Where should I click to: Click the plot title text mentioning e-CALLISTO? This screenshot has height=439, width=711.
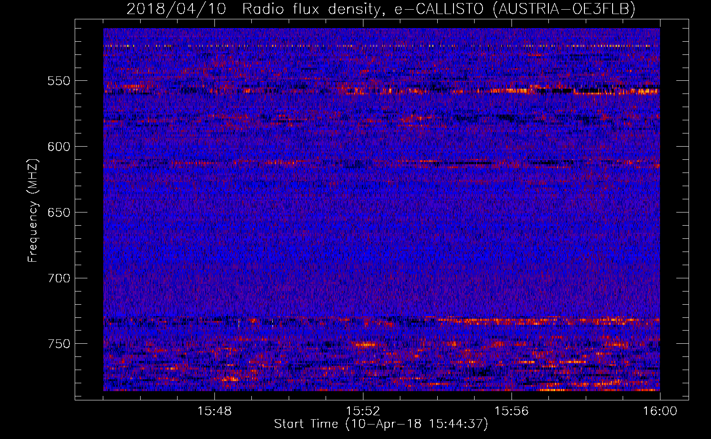click(x=381, y=9)
